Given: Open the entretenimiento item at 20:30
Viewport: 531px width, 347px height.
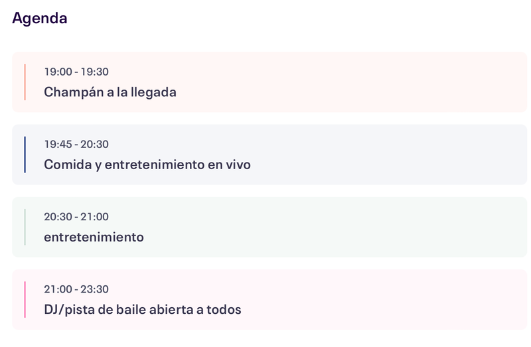Looking at the screenshot, I should [94, 237].
